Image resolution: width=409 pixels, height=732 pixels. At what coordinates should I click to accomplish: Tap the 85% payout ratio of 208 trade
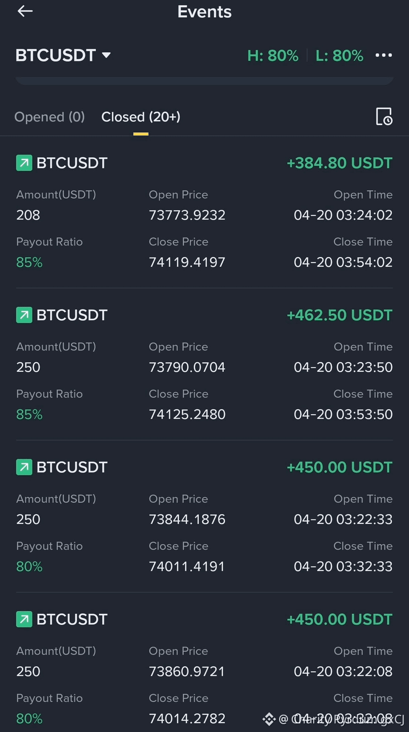point(29,262)
